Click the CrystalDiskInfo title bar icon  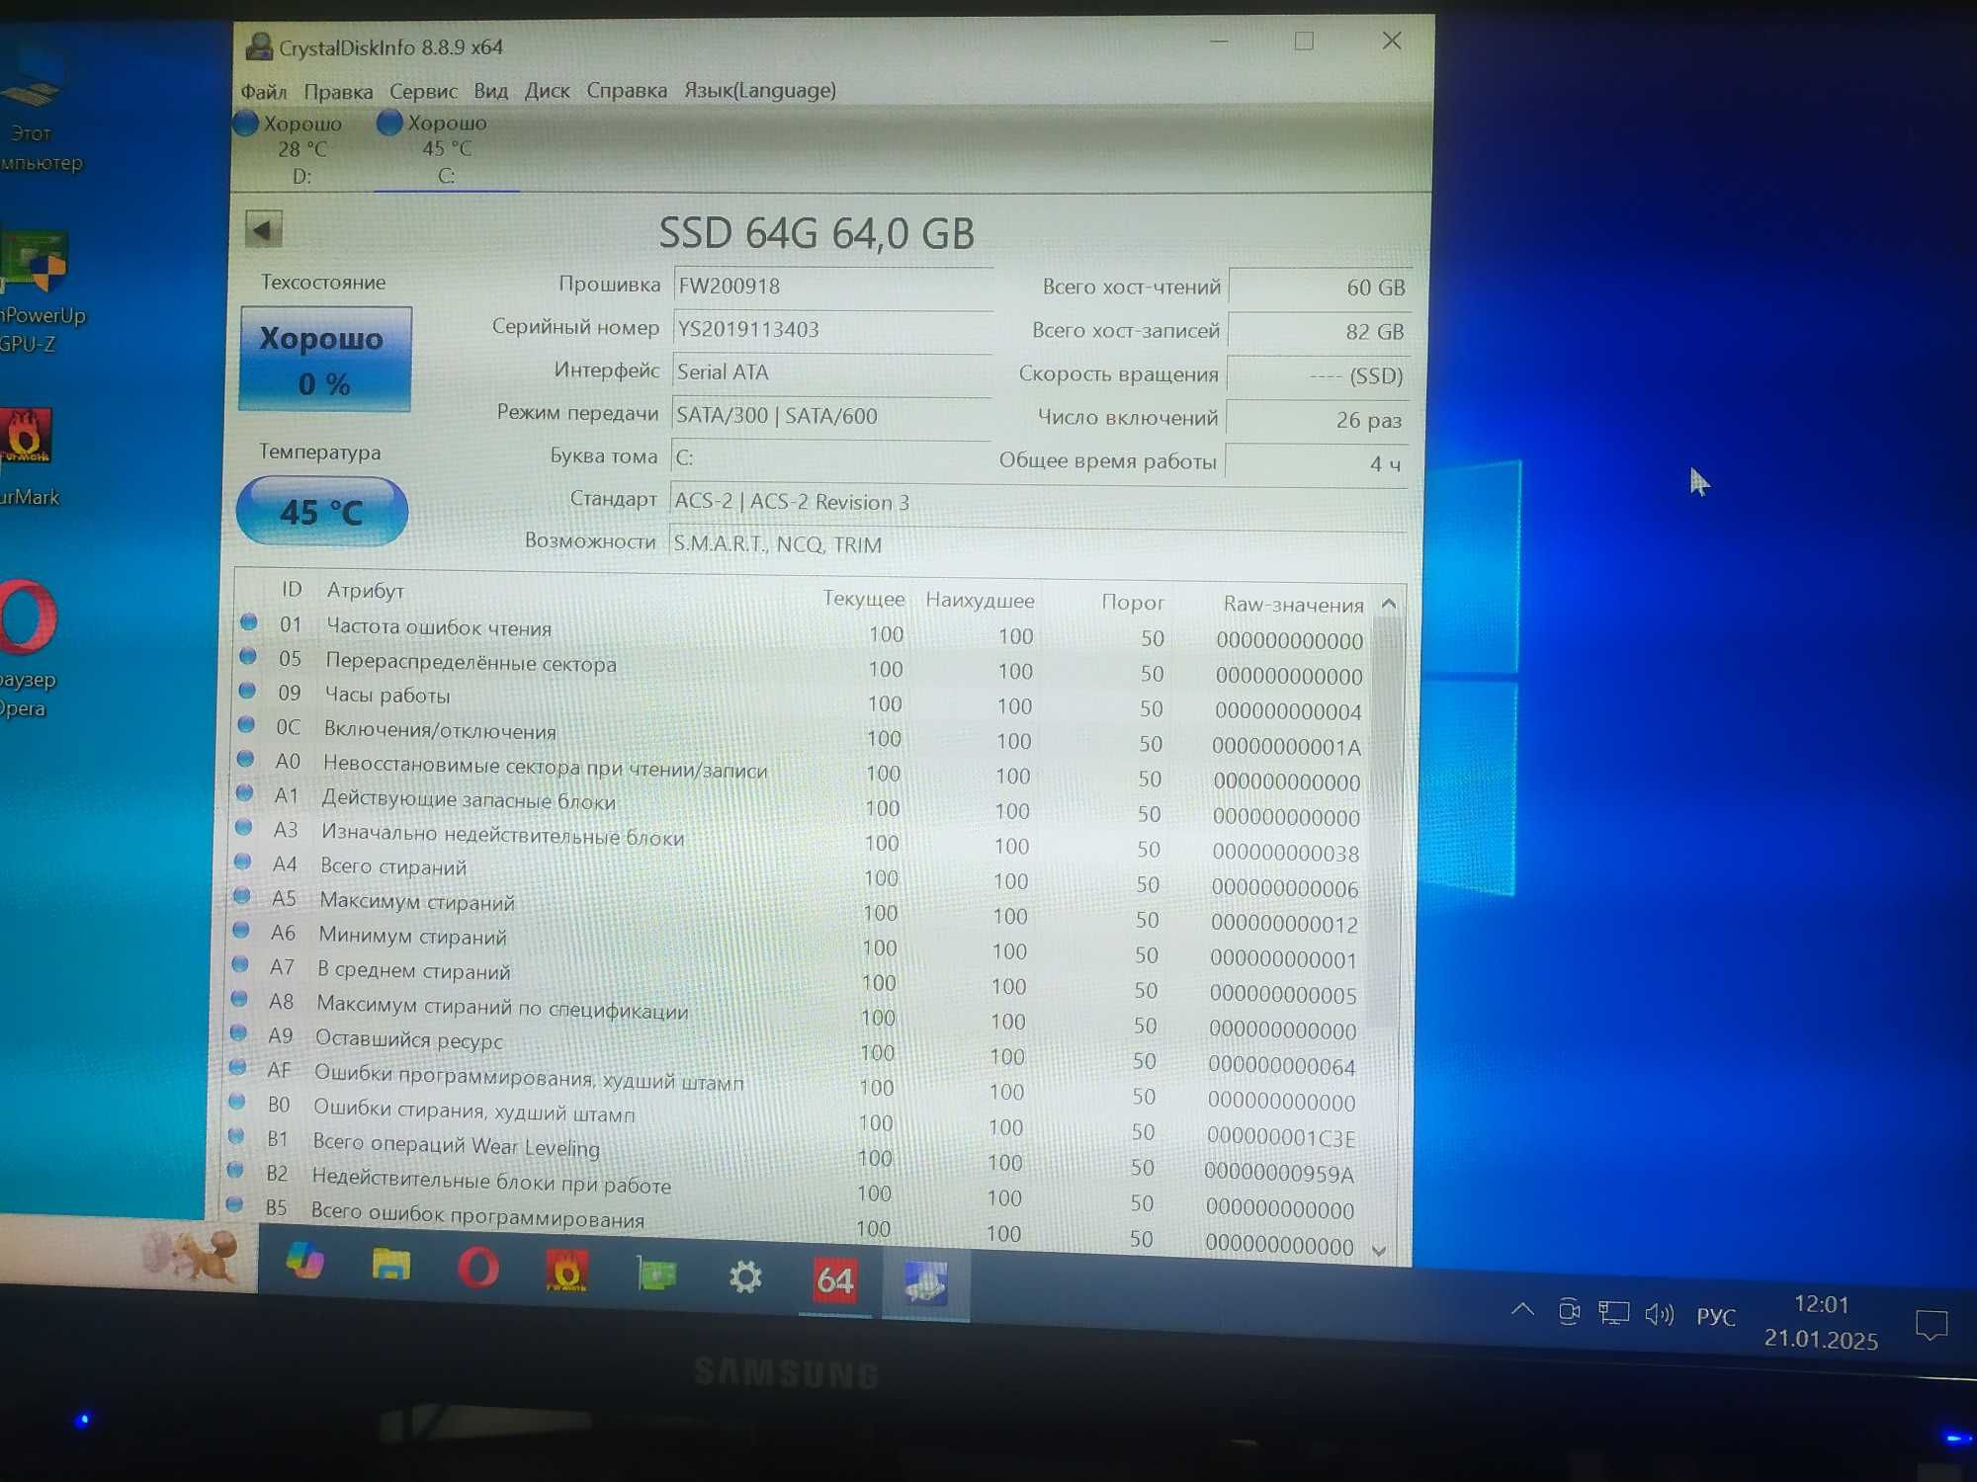tap(259, 45)
